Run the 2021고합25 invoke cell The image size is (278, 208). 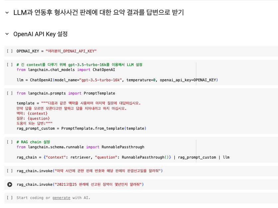pyautogui.click(x=10, y=184)
